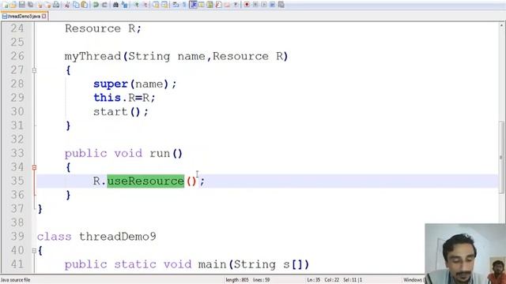Print the current document
This screenshot has width=506, height=284.
(56, 5)
